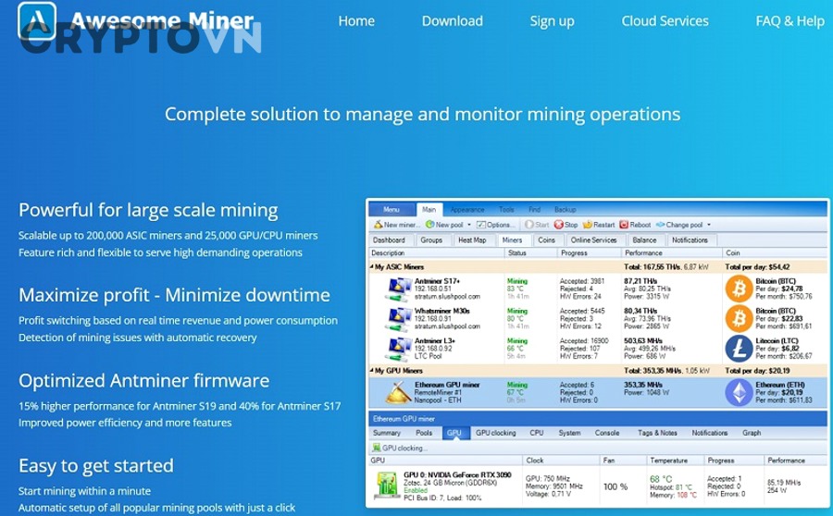Open the Tags & Notes tab
833x516 pixels.
658,433
